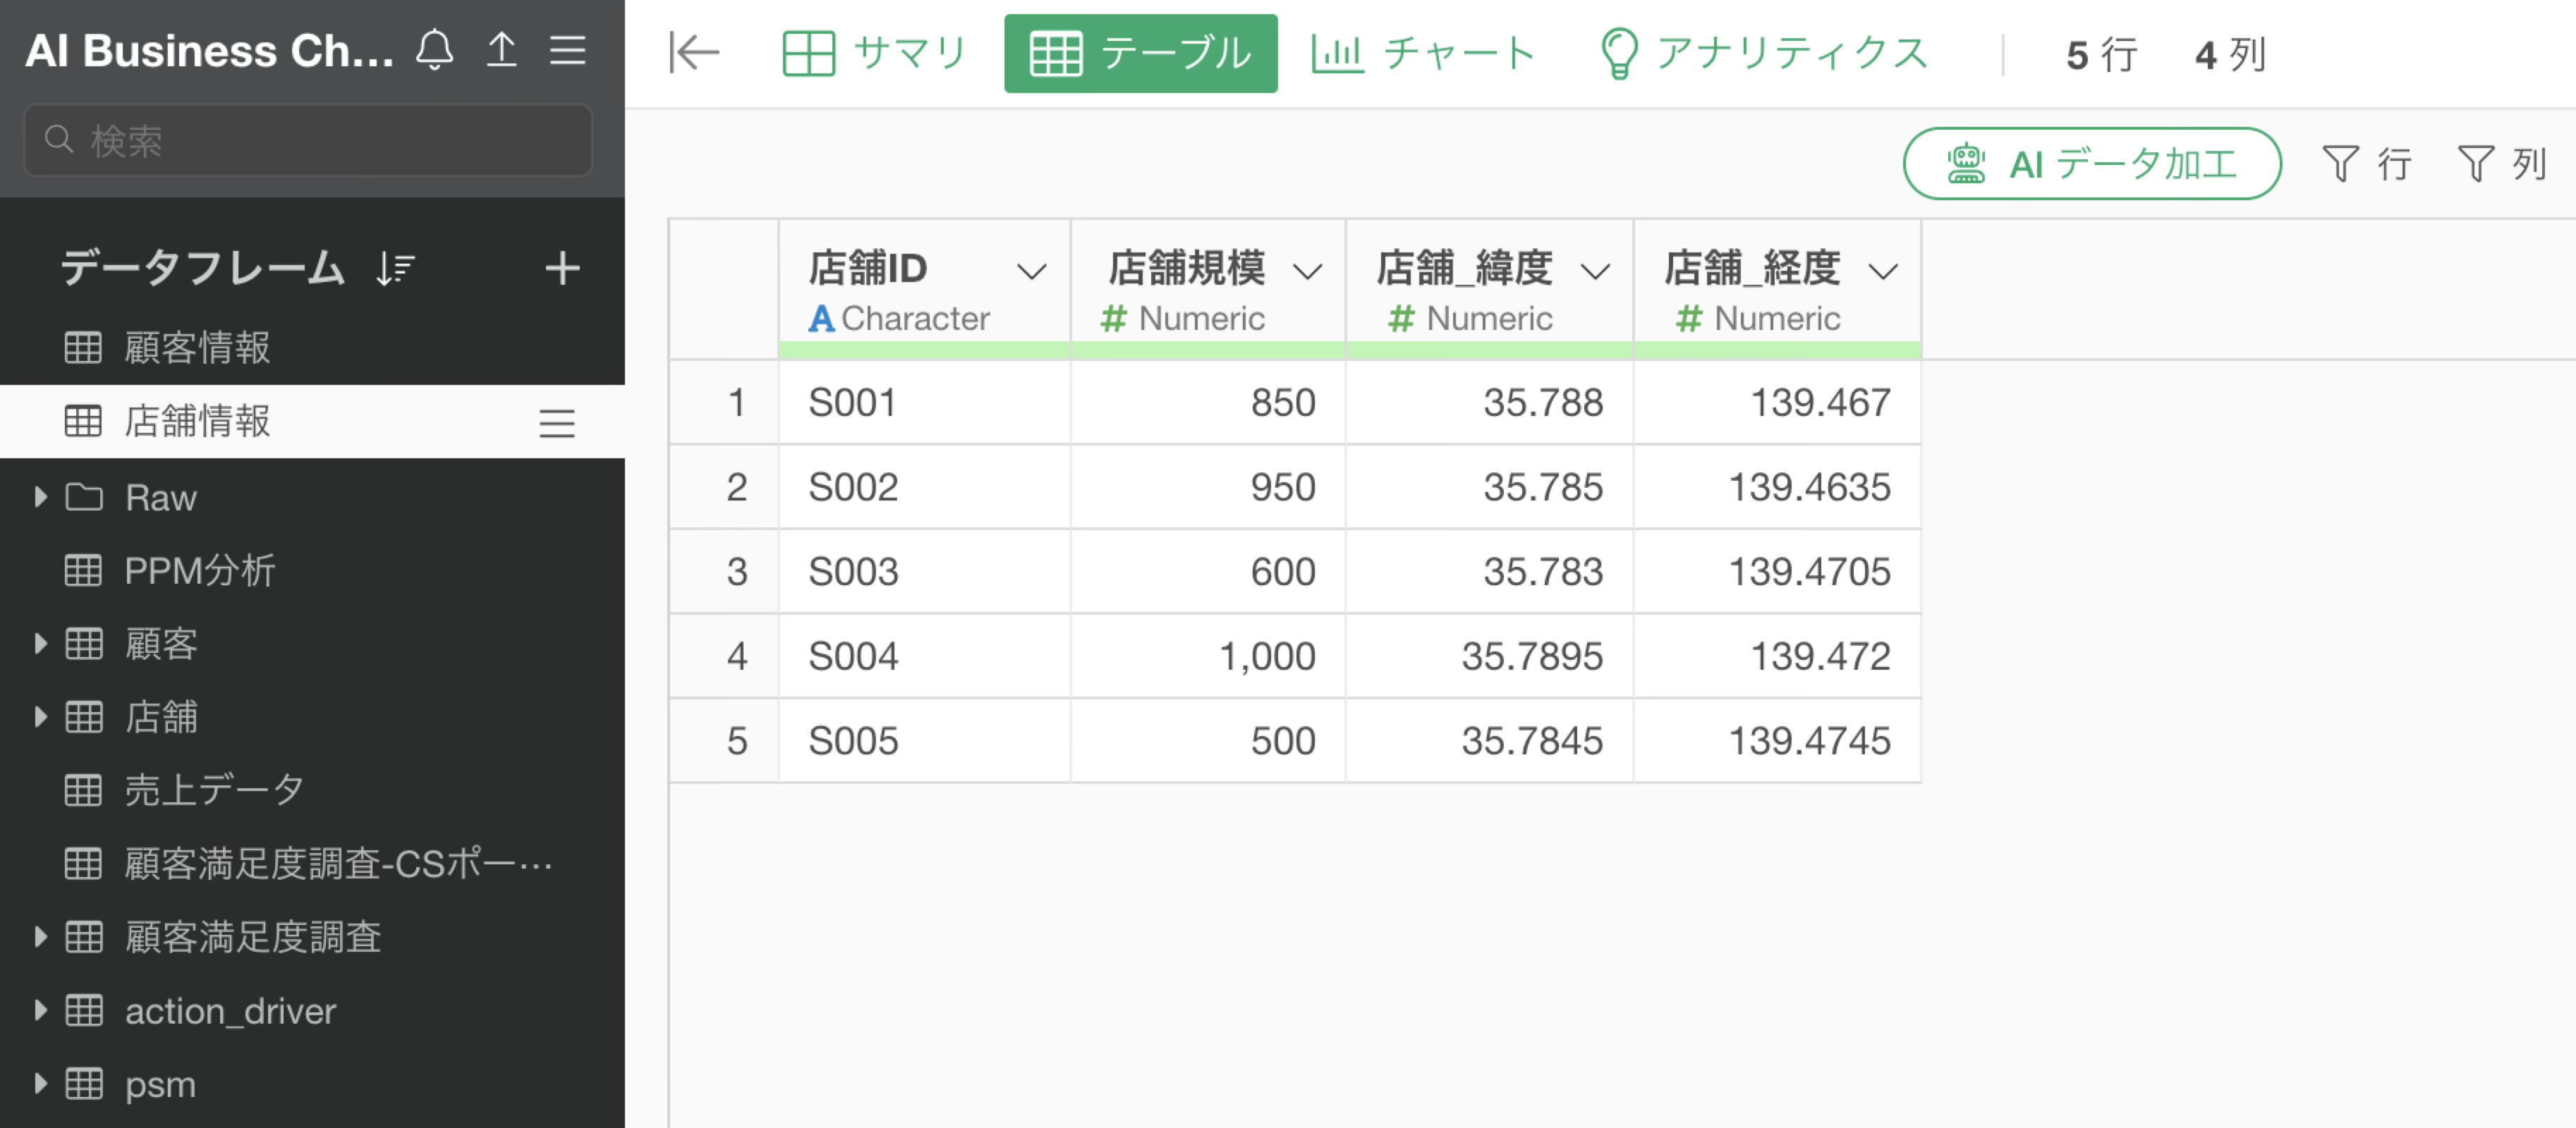Click the data frame sort icon

pyautogui.click(x=395, y=269)
